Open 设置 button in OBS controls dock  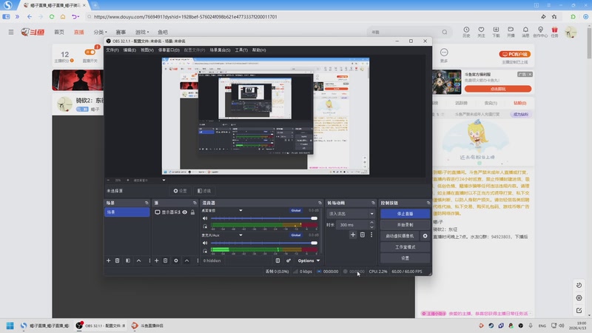click(405, 258)
